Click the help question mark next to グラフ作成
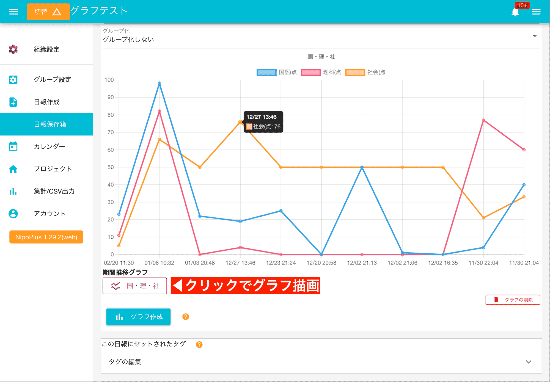This screenshot has height=382, width=550. click(x=186, y=317)
